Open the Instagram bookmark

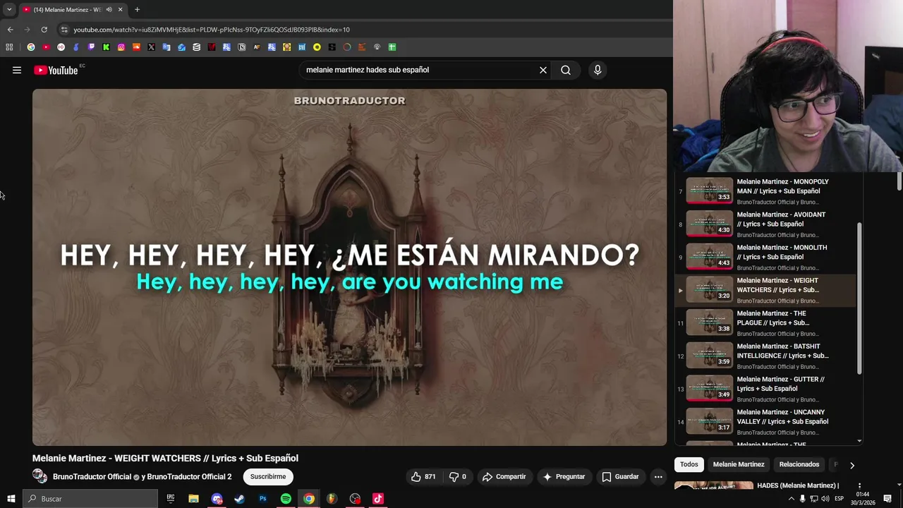tap(121, 47)
